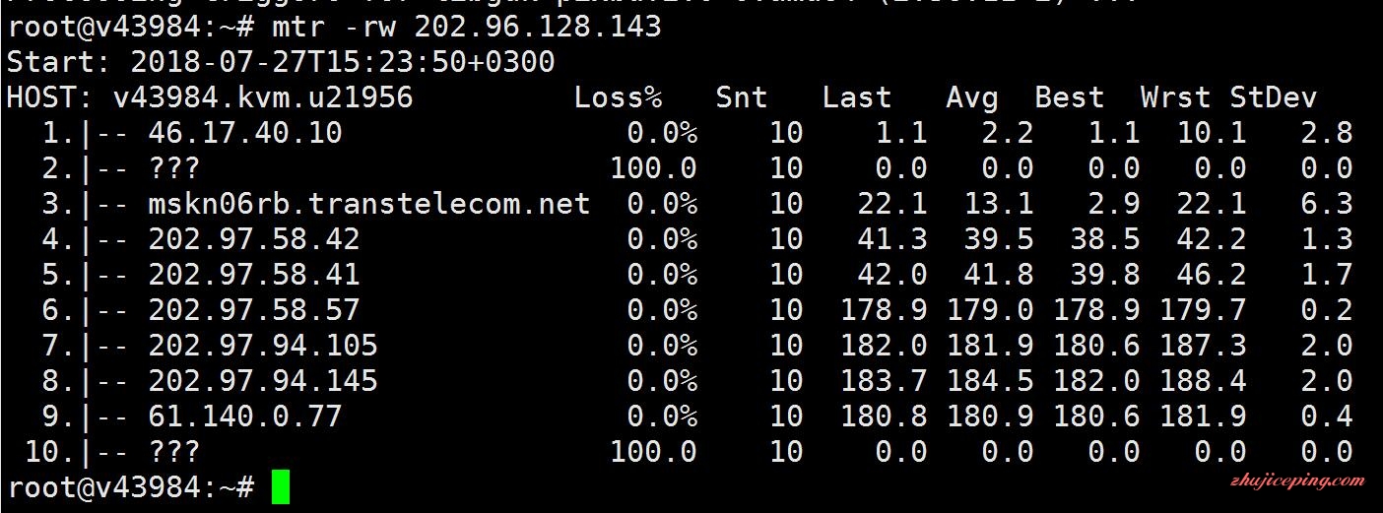Click the green terminal cursor block
The image size is (1383, 513).
point(281,487)
